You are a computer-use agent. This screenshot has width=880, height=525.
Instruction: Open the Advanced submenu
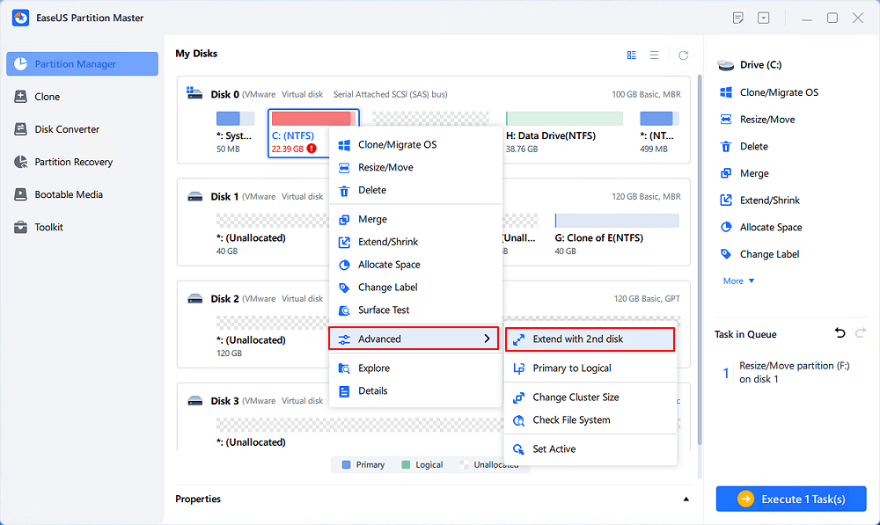click(414, 339)
